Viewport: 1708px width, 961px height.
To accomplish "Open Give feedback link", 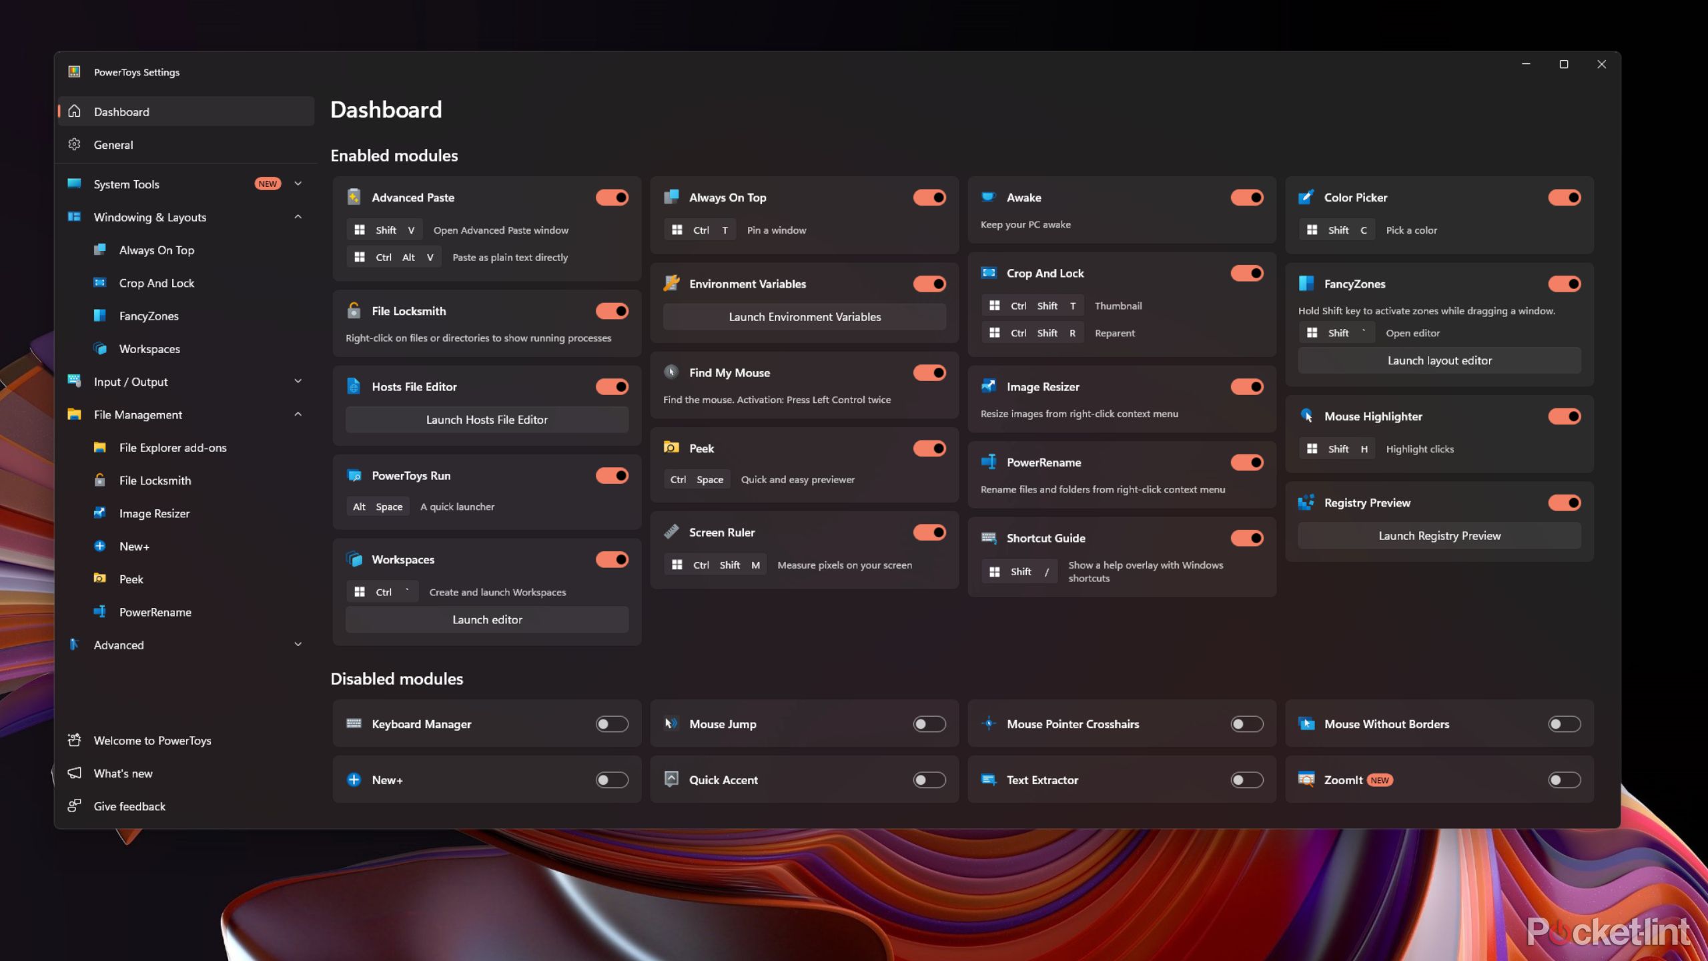I will click(x=186, y=806).
